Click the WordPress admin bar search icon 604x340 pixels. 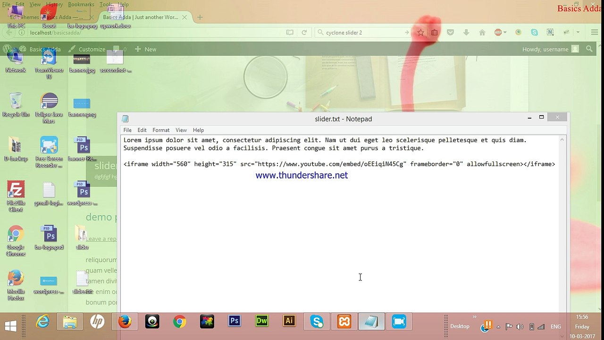pos(589,49)
